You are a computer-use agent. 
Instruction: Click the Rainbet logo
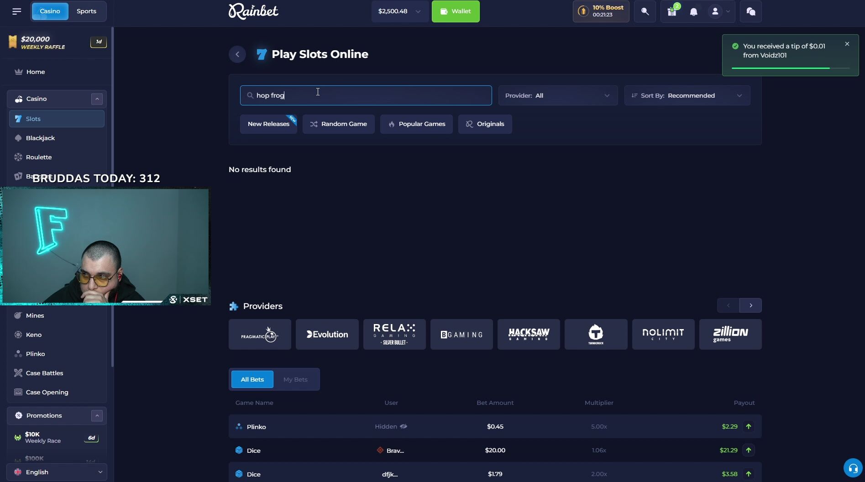point(253,11)
